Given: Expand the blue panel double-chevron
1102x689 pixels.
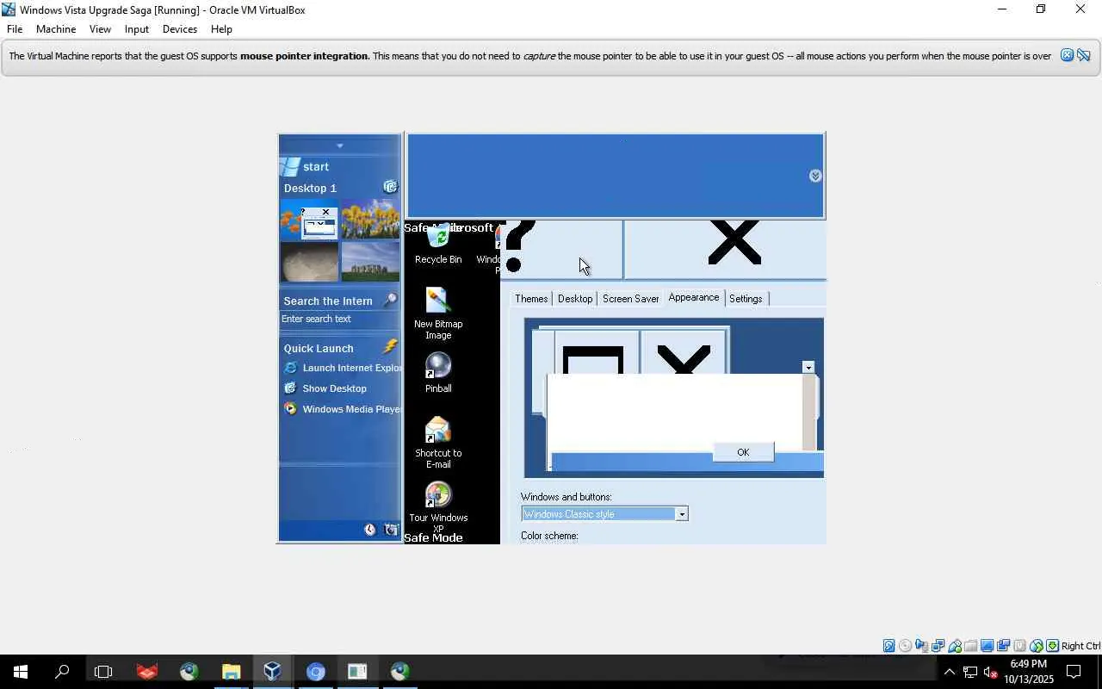Looking at the screenshot, I should 815,176.
